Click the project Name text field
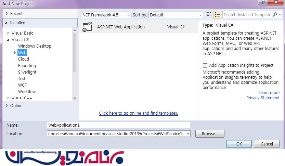 click(118, 125)
